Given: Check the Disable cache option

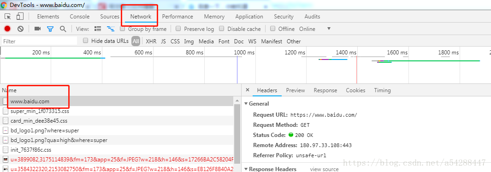Looking at the screenshot, I should 221,29.
